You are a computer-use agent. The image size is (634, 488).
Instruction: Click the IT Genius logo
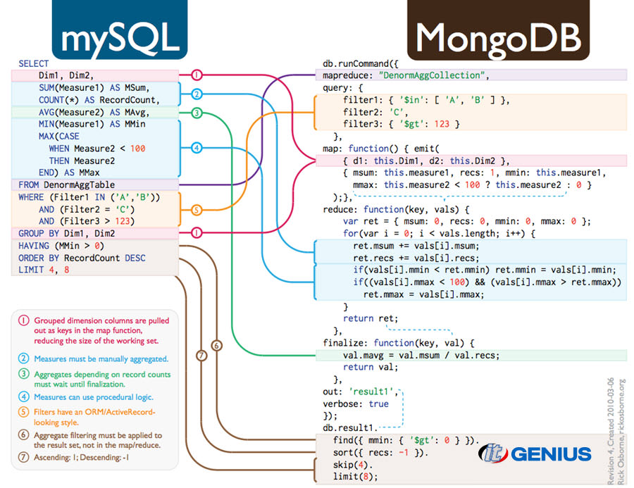coord(535,453)
